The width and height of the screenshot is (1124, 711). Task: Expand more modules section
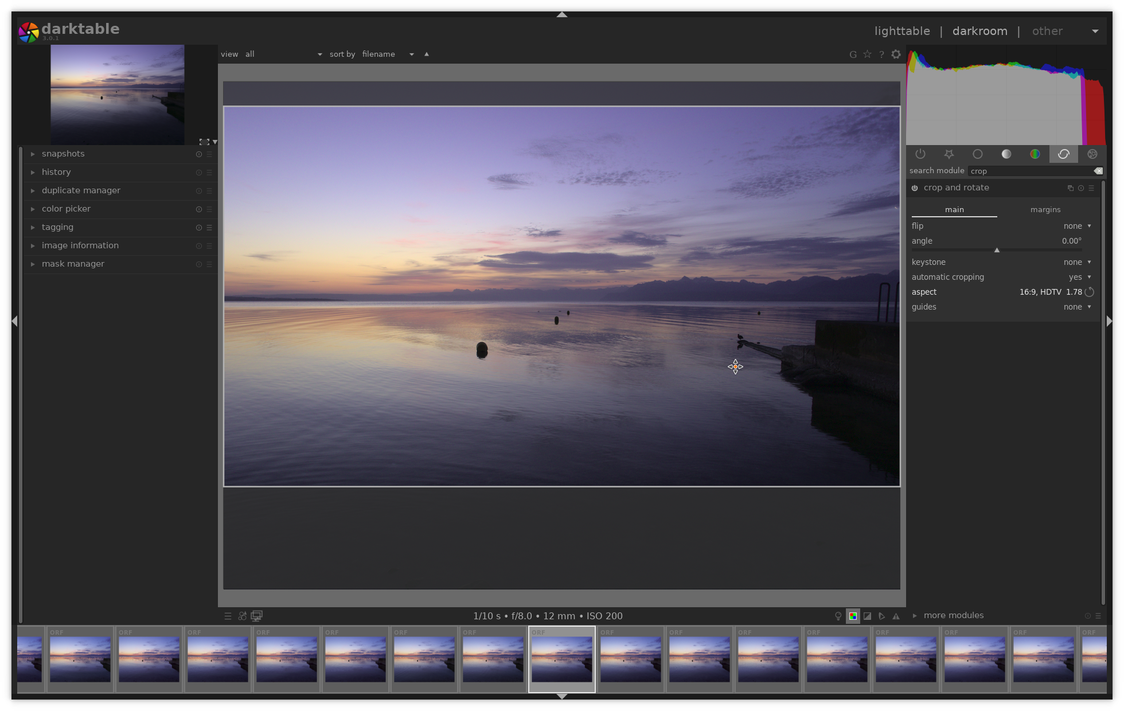(x=953, y=615)
